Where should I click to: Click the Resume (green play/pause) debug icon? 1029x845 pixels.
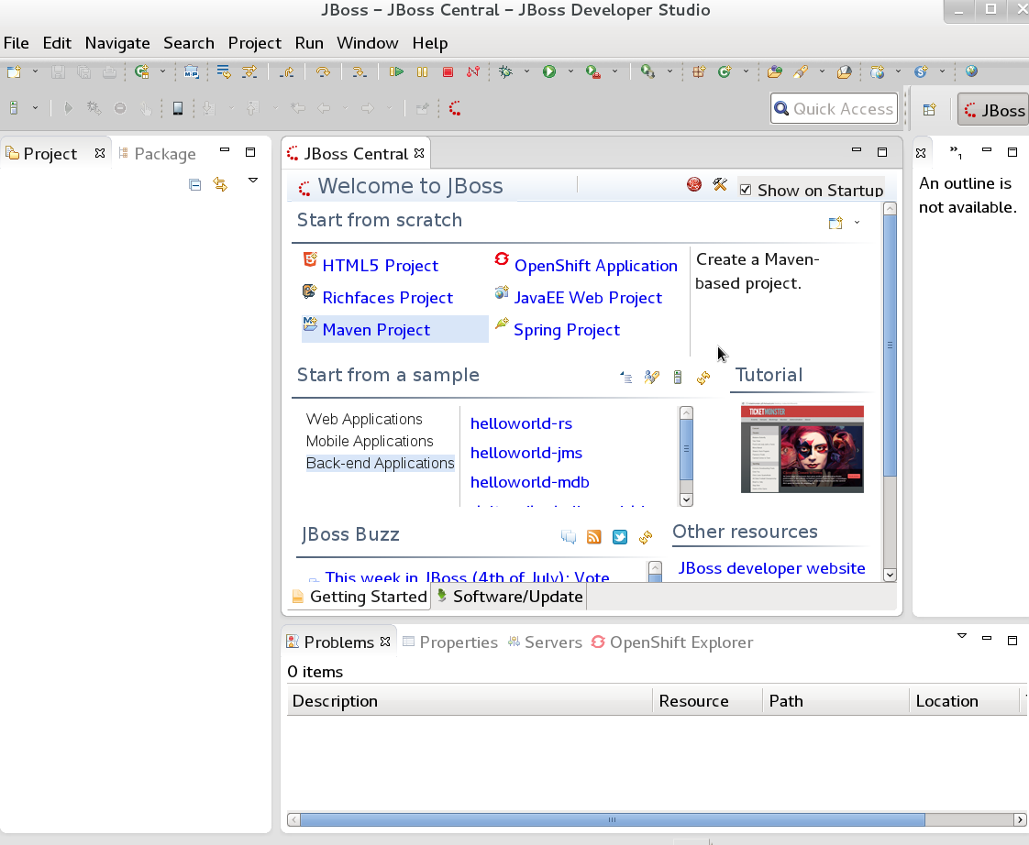click(x=396, y=71)
